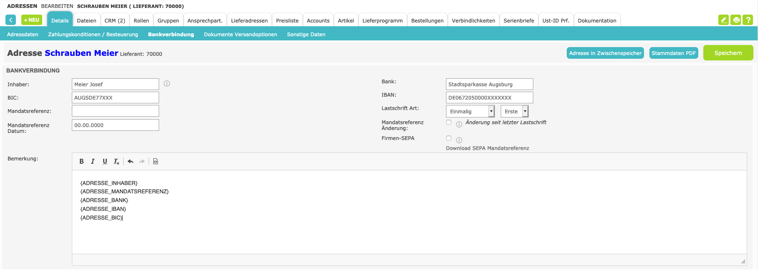Click the Stammdaten PDF button
The width and height of the screenshot is (758, 270).
tap(673, 53)
